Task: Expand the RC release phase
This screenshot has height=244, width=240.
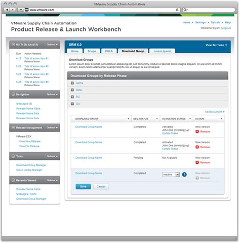Action: [x=72, y=97]
